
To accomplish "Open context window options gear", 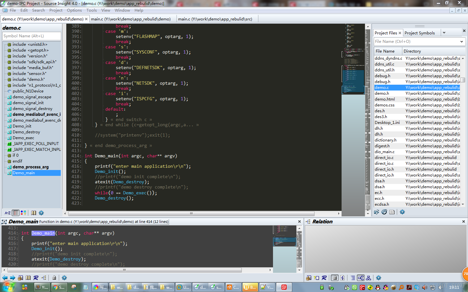I will [x=64, y=278].
